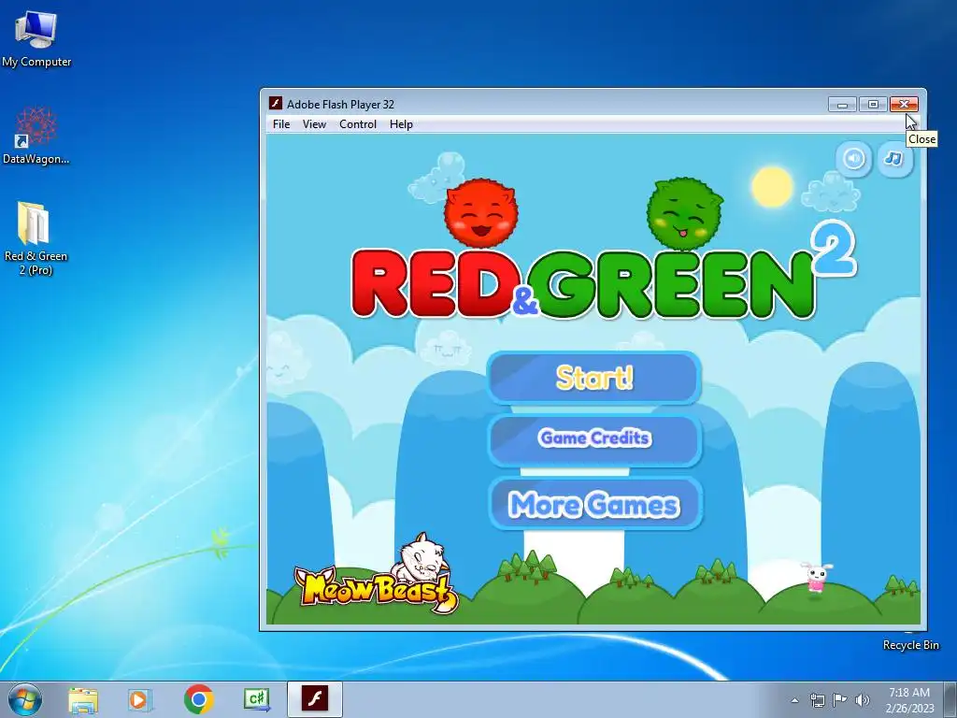The image size is (957, 718).
Task: Launch Google Chrome from the taskbar
Action: point(198,699)
